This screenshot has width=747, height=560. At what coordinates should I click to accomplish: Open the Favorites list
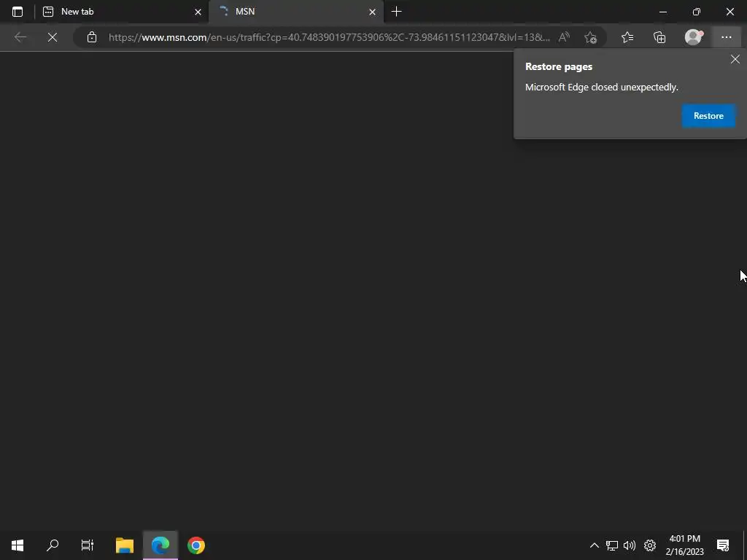(x=627, y=37)
